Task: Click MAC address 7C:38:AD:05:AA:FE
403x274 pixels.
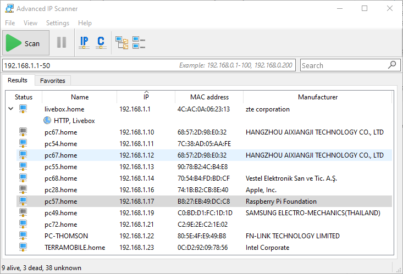Action: [x=204, y=144]
